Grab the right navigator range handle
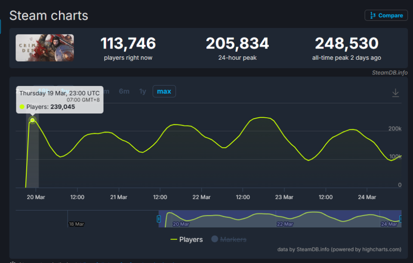 click(x=401, y=219)
